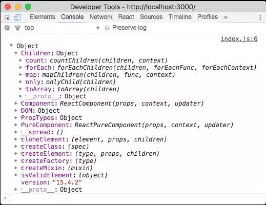Select the PropTypes property name
Viewport: 266px width, 205px height.
click(37, 118)
